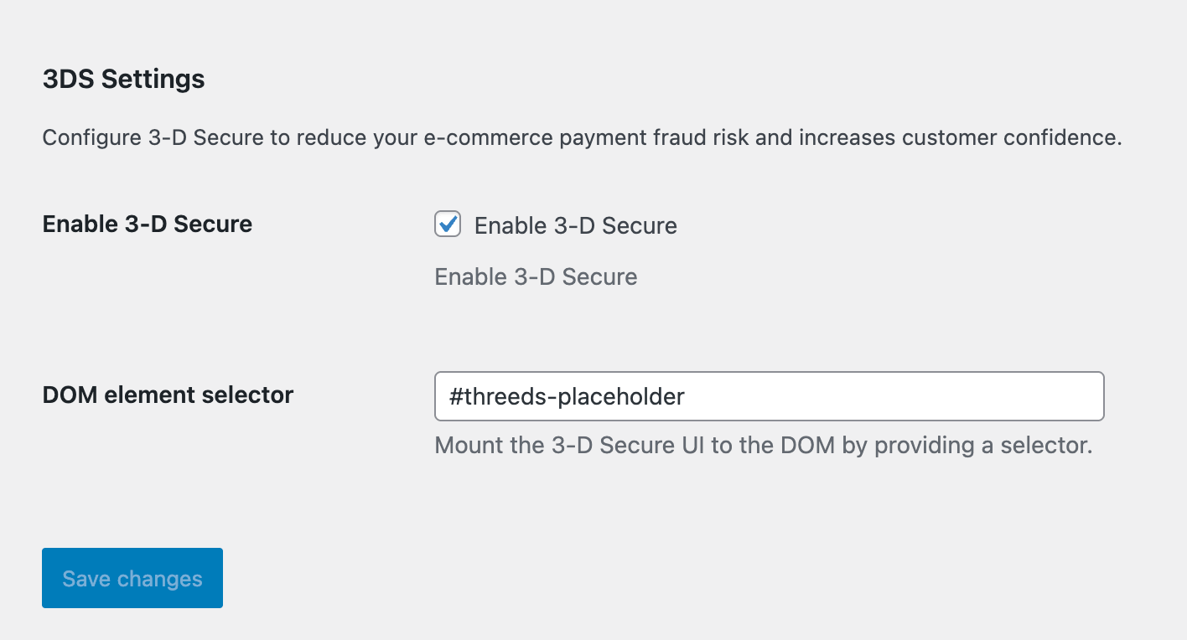Click the Save changes button
Viewport: 1187px width, 640px height.
(x=132, y=577)
